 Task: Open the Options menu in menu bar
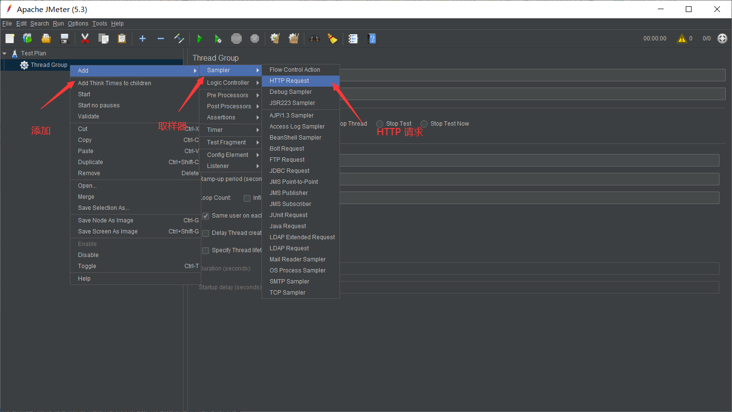click(78, 24)
